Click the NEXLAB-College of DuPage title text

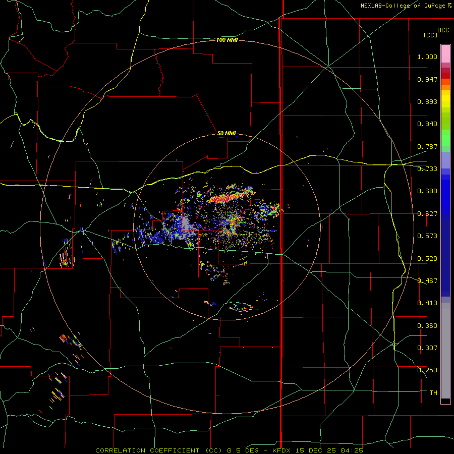406,6
